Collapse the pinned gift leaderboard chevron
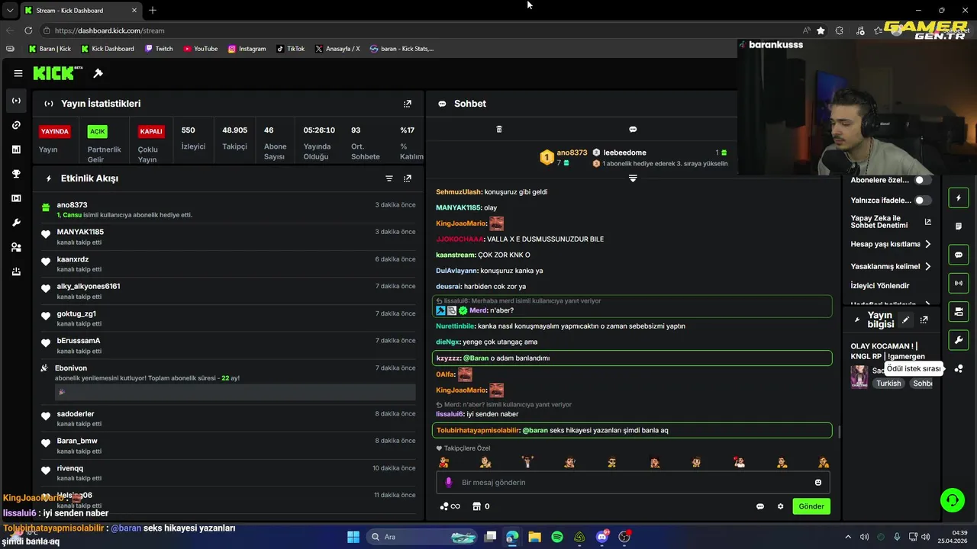Screen dimensions: 977x549 coord(633,178)
